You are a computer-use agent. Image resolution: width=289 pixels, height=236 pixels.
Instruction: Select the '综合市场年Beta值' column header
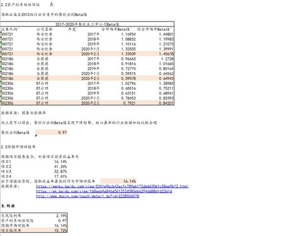point(154,29)
